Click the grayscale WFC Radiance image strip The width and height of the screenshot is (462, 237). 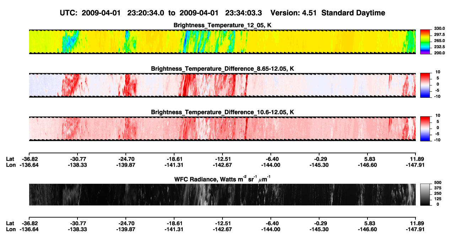222,195
